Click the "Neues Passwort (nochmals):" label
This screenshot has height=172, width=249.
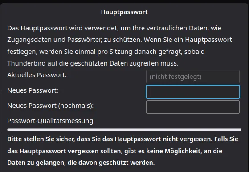click(x=50, y=106)
